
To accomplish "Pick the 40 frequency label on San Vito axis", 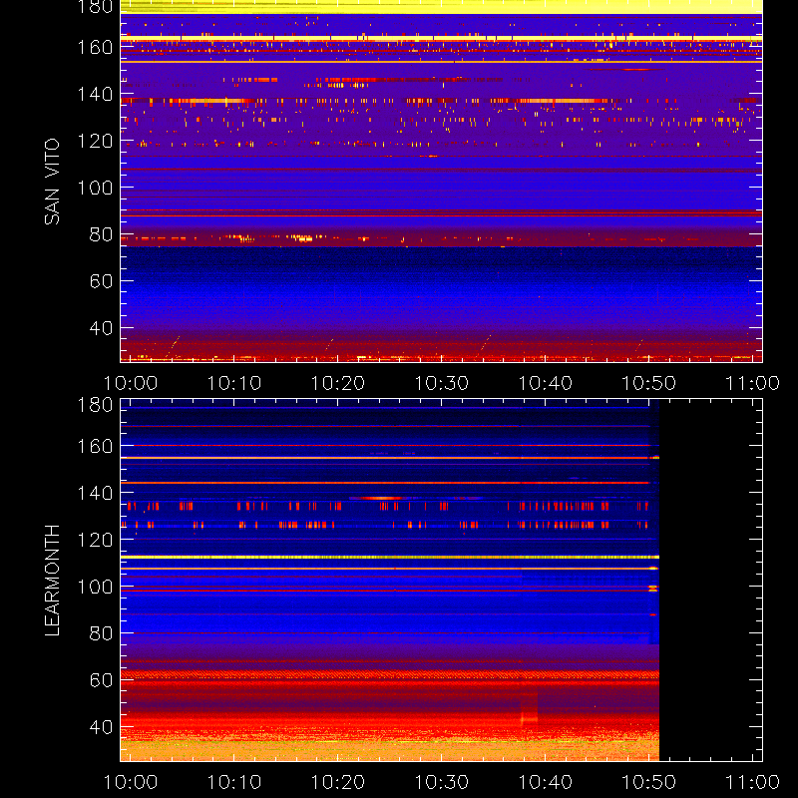I will coord(102,328).
